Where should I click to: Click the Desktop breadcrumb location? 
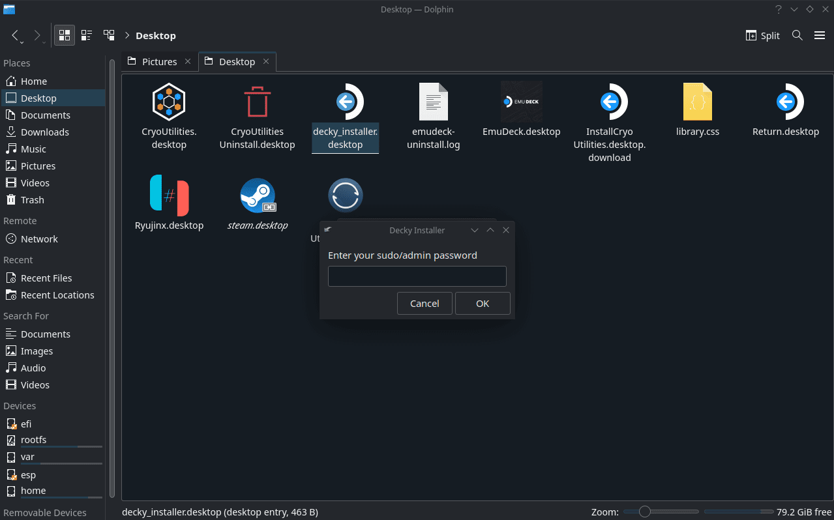[x=156, y=35]
